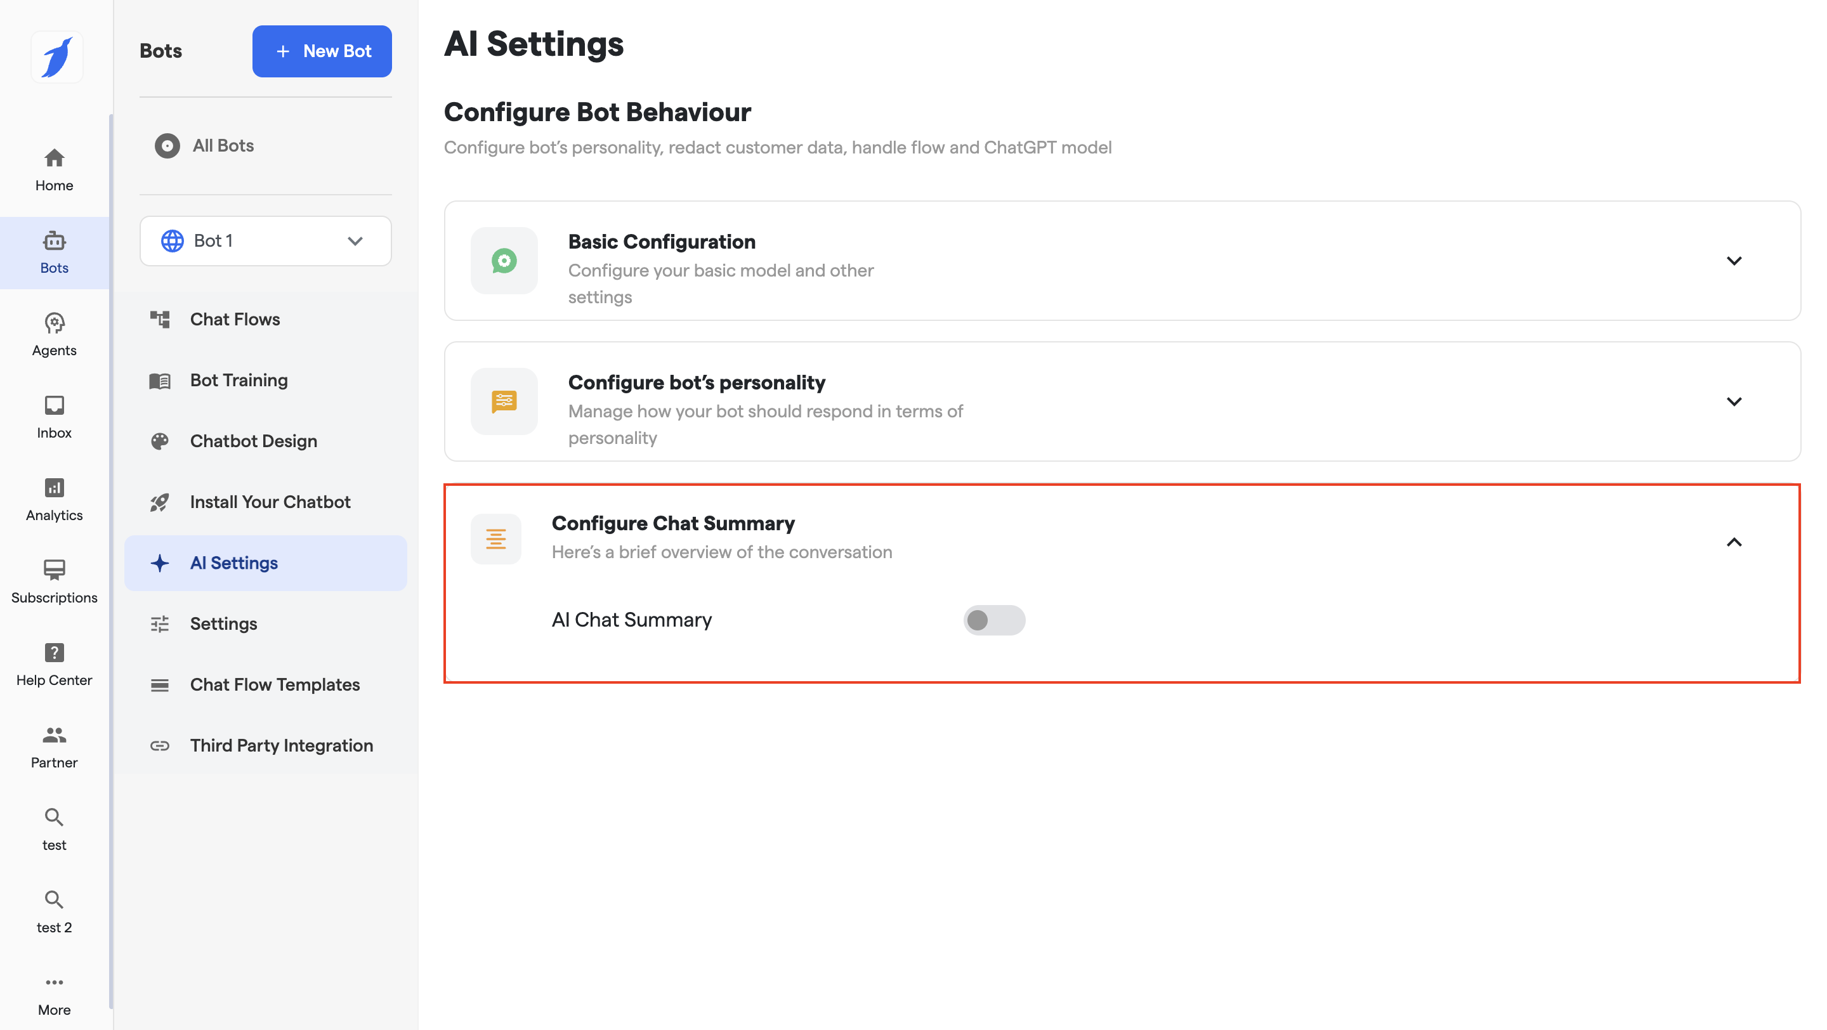Select All Bots link
1827x1030 pixels.
[223, 145]
